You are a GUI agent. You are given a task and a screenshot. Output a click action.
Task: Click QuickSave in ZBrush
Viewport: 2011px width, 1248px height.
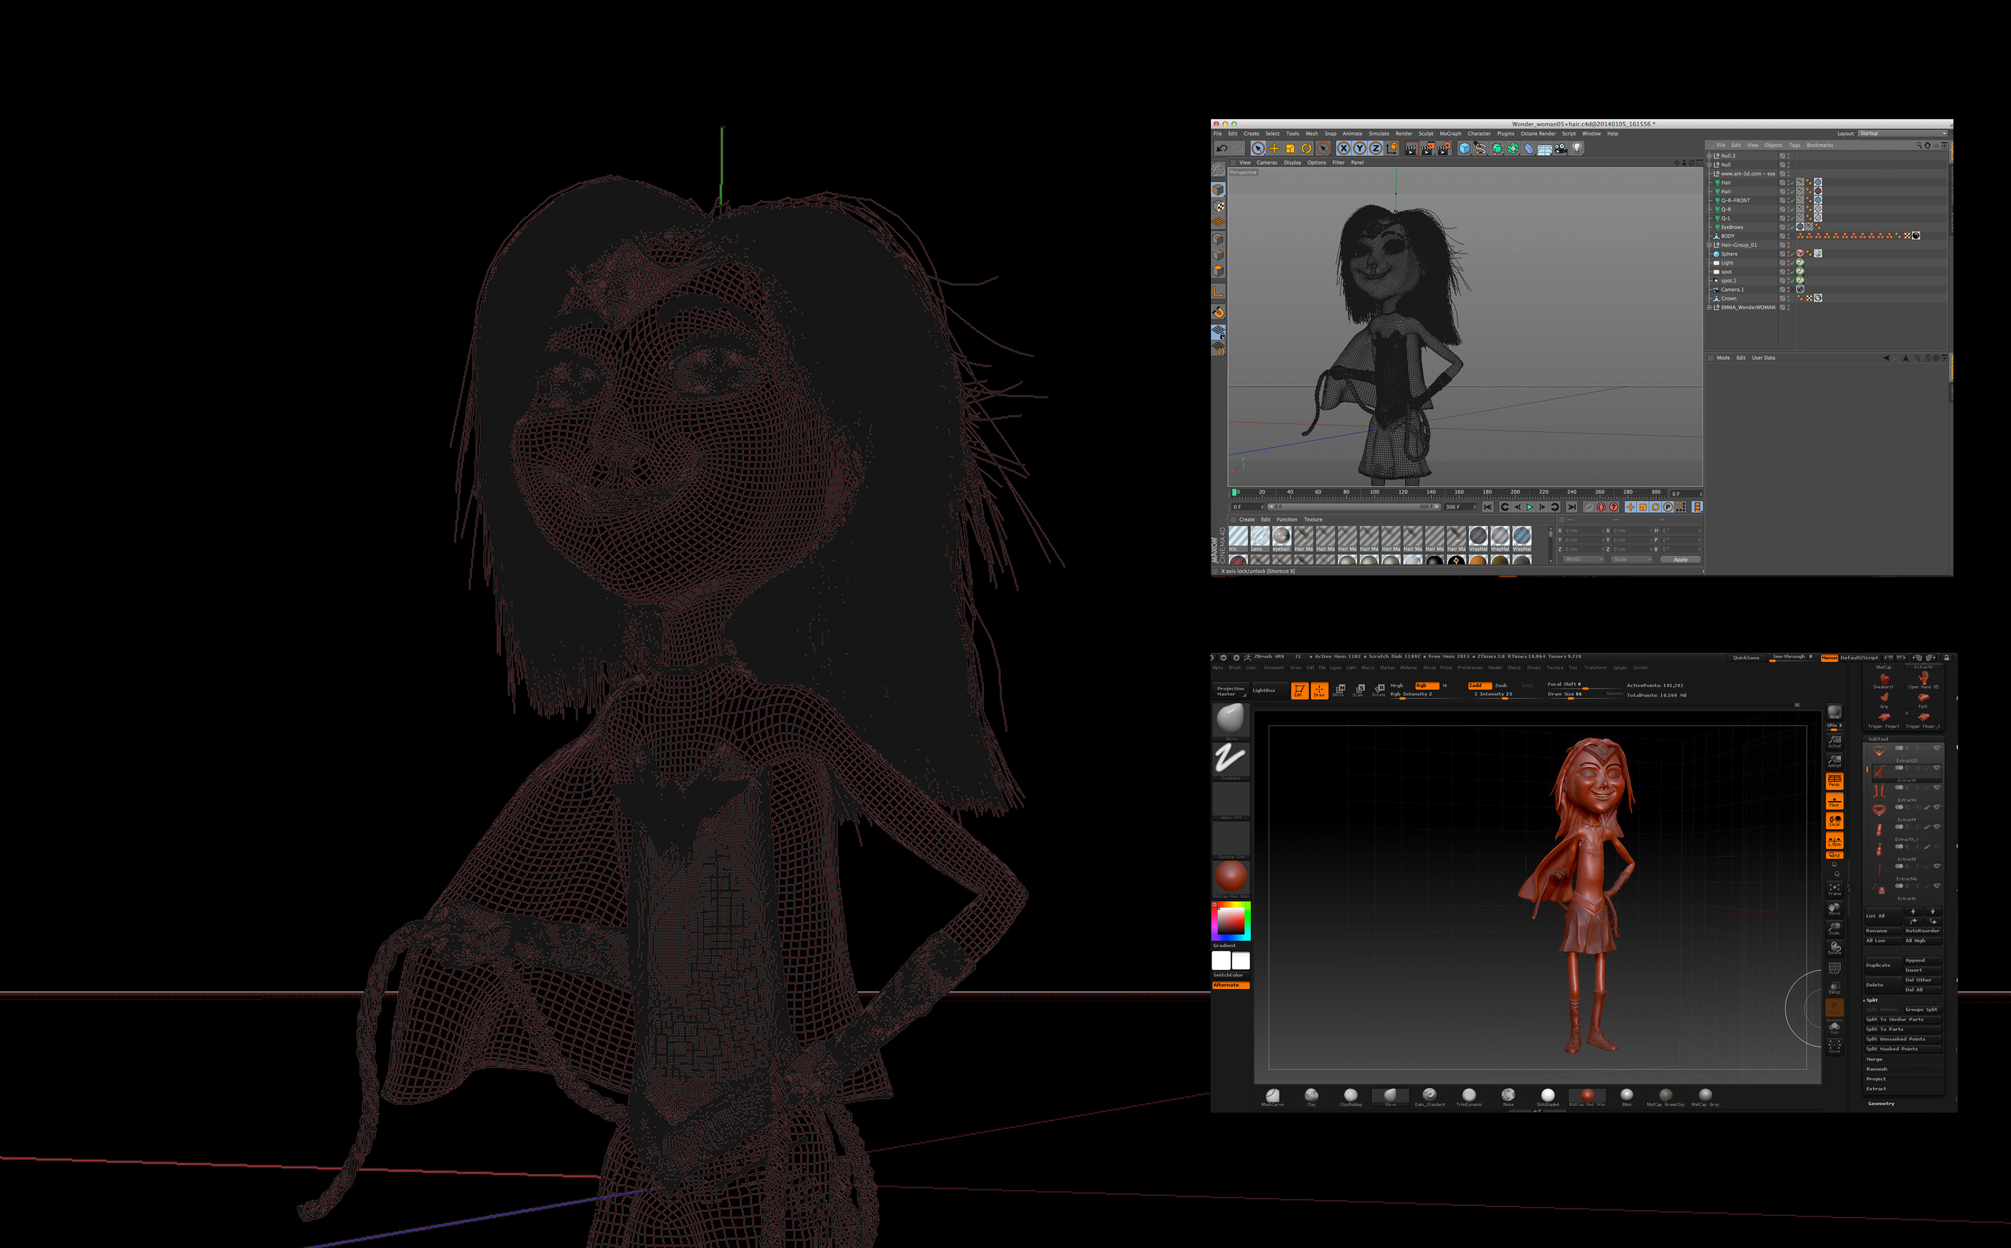point(1746,658)
